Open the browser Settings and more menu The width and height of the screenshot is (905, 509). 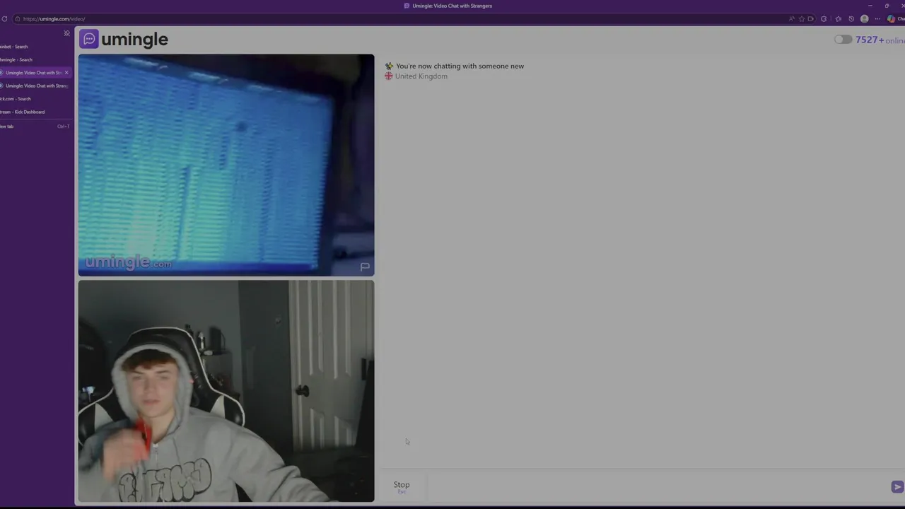[x=877, y=19]
